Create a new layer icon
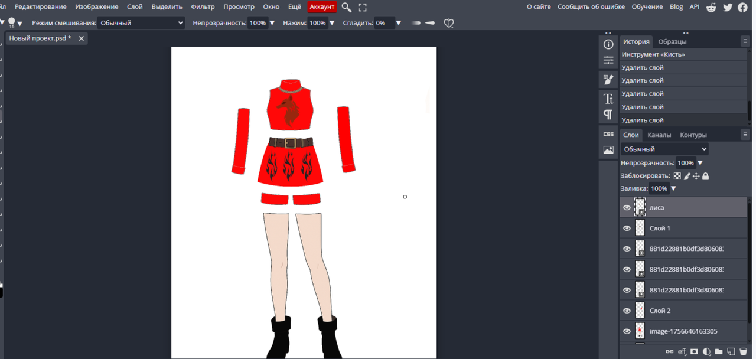The width and height of the screenshot is (756, 359). (x=731, y=351)
